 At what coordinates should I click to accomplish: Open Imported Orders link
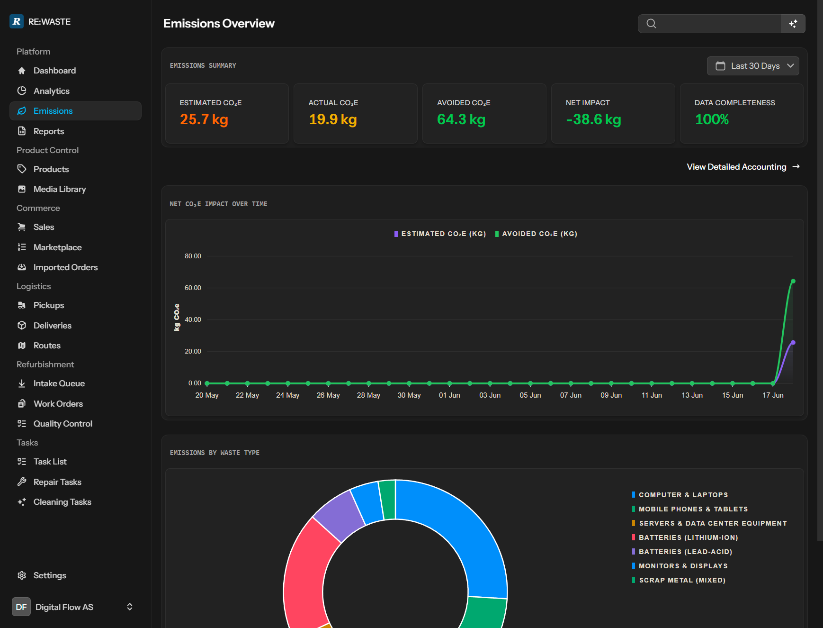(66, 267)
